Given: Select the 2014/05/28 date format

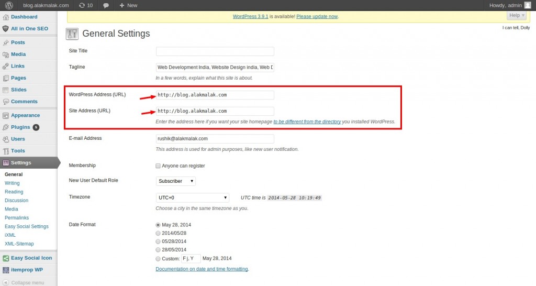Looking at the screenshot, I should [x=158, y=233].
